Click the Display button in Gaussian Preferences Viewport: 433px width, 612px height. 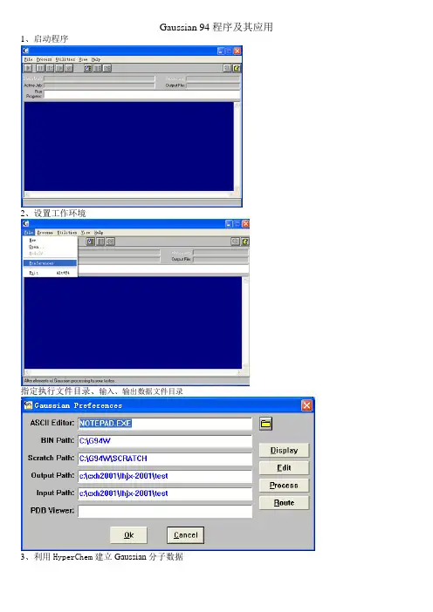coord(284,451)
